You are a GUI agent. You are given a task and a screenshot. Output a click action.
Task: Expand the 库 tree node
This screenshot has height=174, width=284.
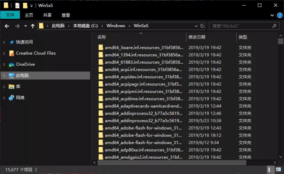tap(4, 87)
